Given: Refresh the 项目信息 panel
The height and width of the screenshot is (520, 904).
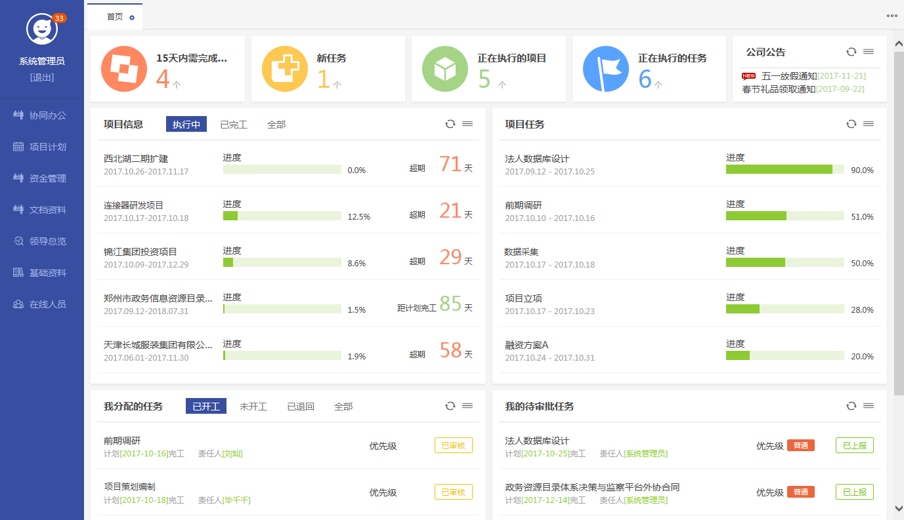Looking at the screenshot, I should (x=450, y=124).
